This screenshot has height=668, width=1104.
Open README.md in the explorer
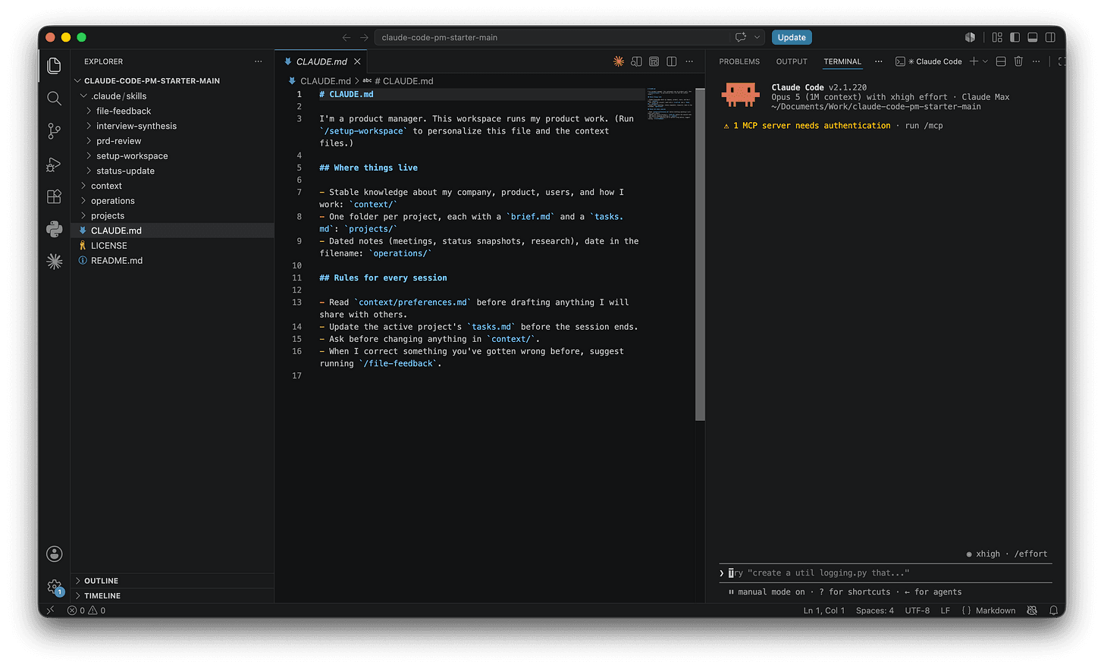[x=173, y=260]
